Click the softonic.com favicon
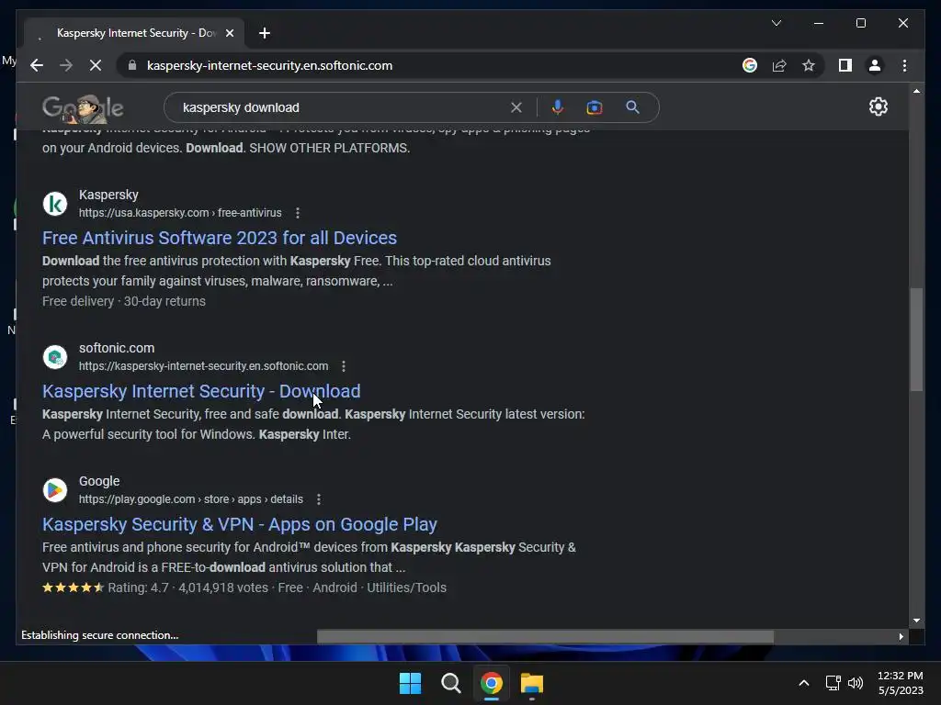941x705 pixels. tap(54, 357)
